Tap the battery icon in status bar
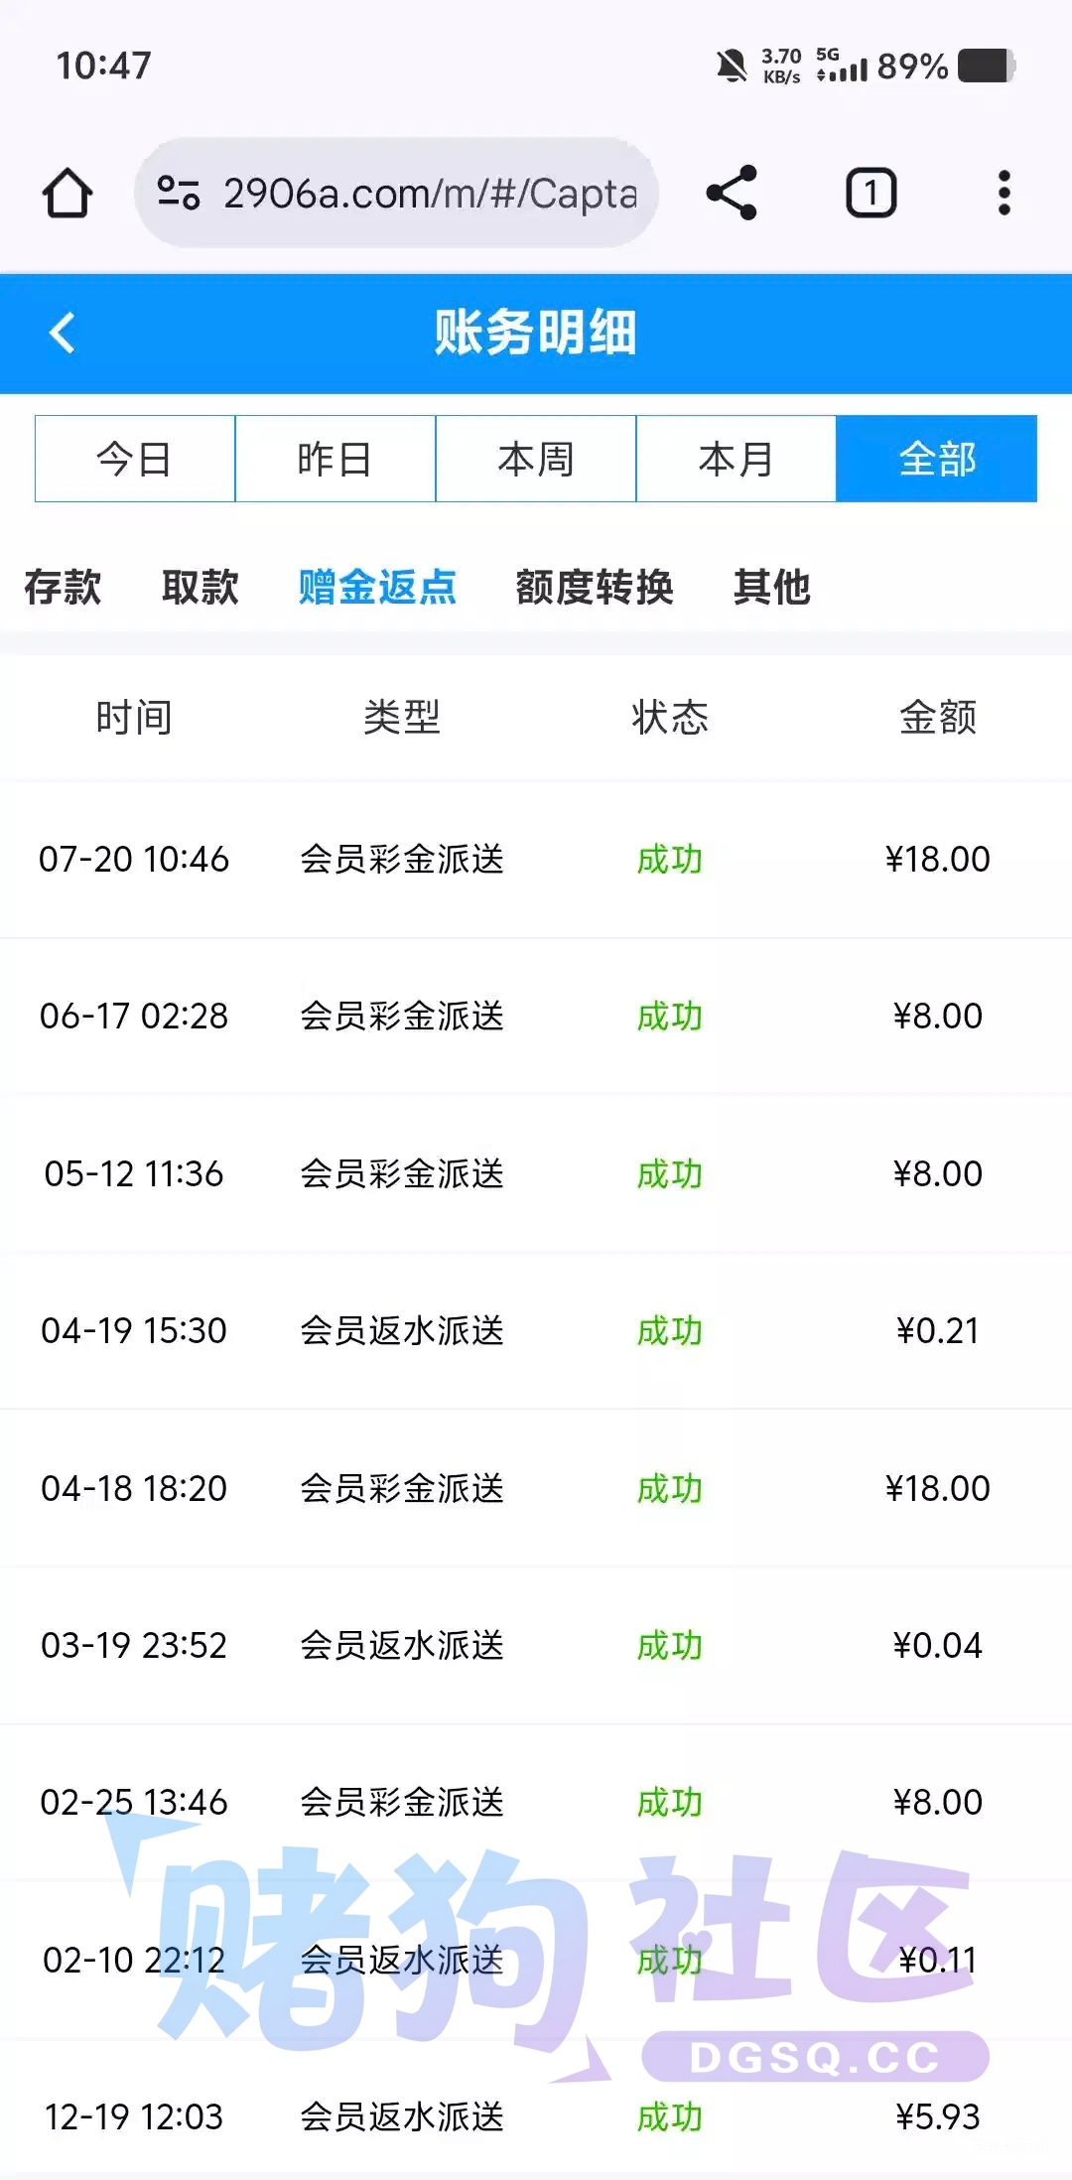 987,67
